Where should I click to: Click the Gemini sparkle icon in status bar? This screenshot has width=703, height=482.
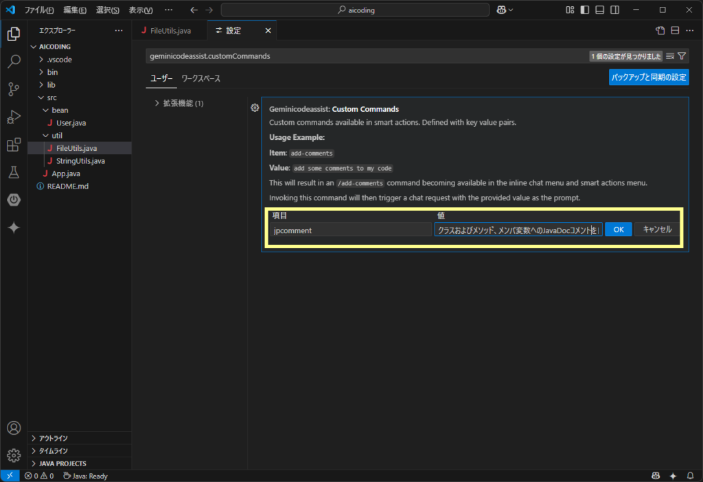pyautogui.click(x=673, y=476)
